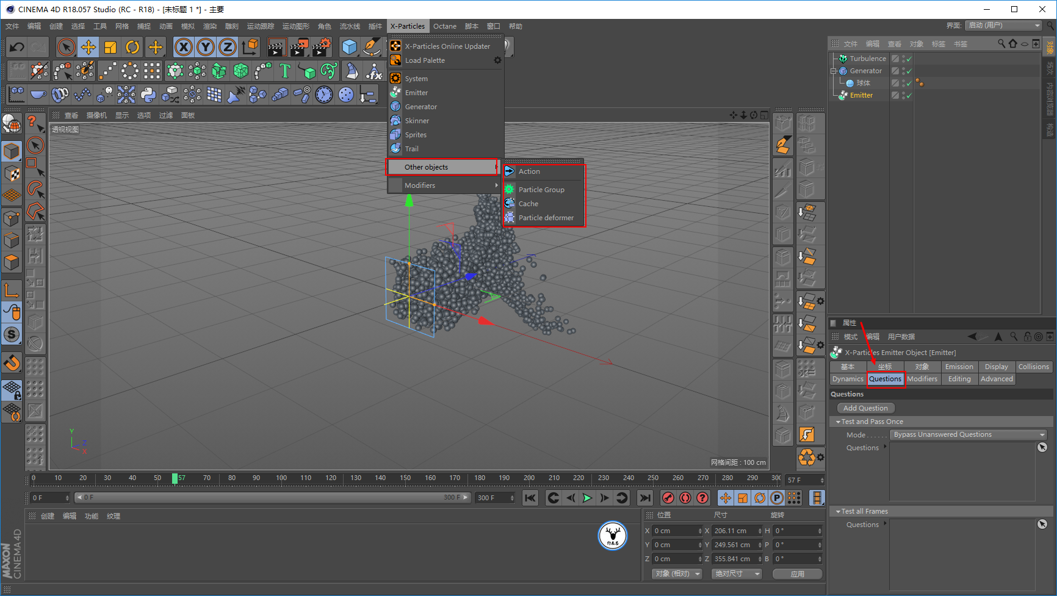This screenshot has width=1057, height=596.
Task: Collapse the Test and Pass Once section
Action: click(x=839, y=422)
